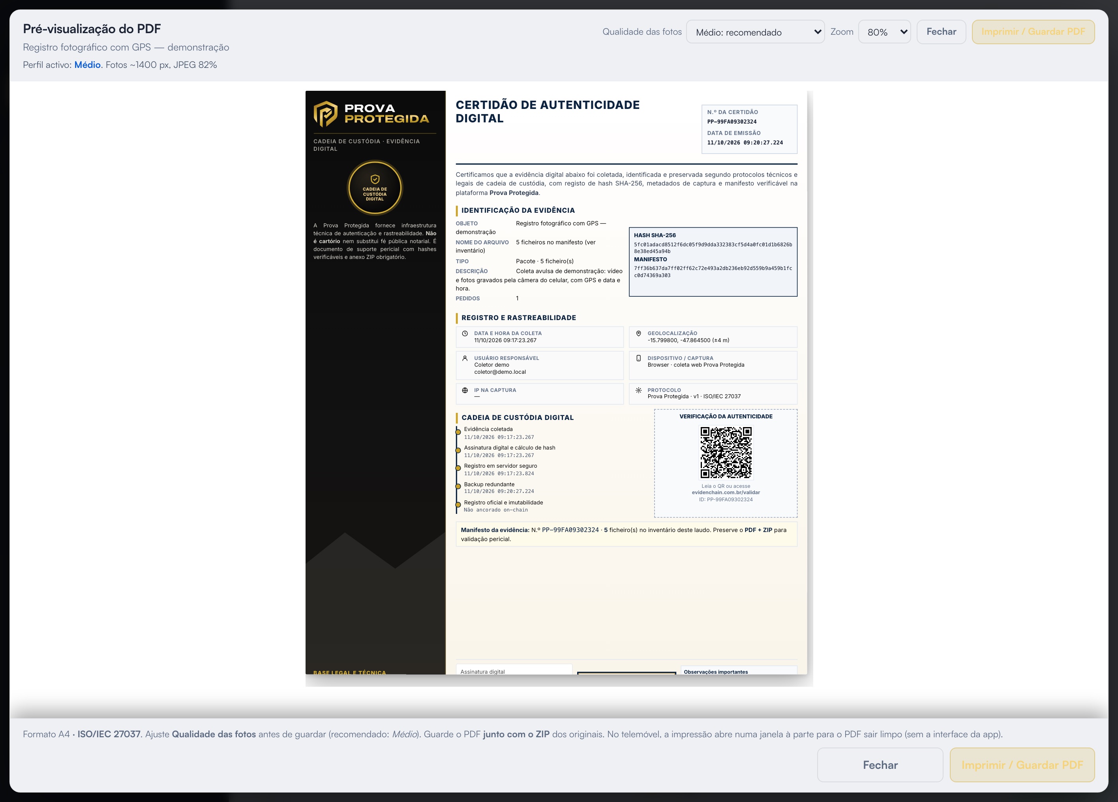Viewport: 1118px width, 802px height.
Task: Click the Pacote · 5 ficheiro(s) type value
Action: coord(545,261)
